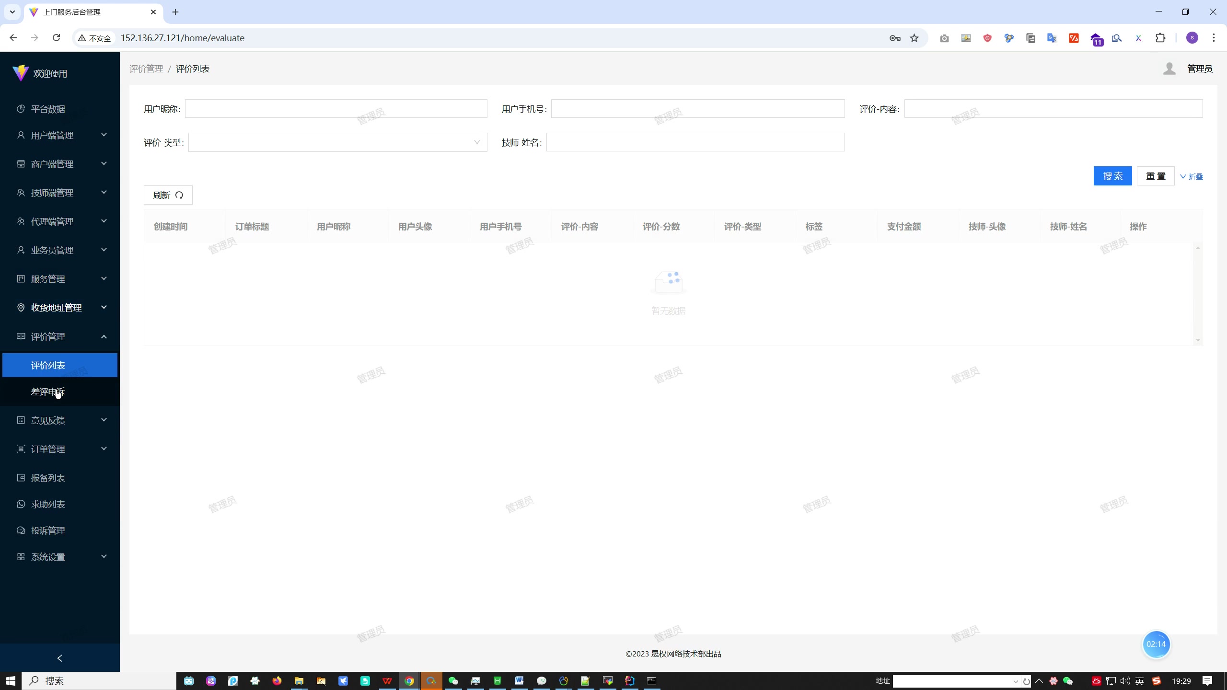The height and width of the screenshot is (690, 1227).
Task: Collapse filters with 折叠 link
Action: tap(1192, 176)
